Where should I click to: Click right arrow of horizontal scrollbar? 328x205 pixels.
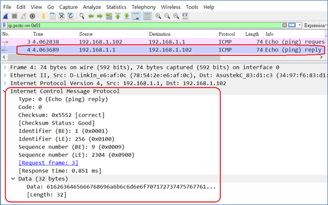click(x=321, y=57)
